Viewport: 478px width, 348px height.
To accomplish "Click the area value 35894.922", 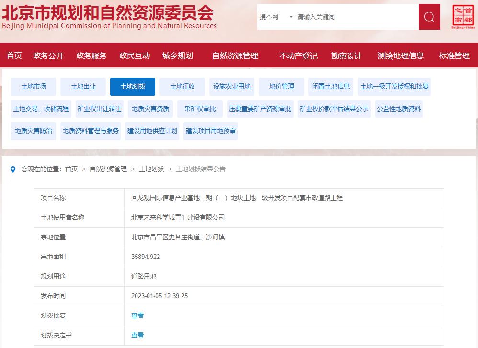I will pos(146,257).
